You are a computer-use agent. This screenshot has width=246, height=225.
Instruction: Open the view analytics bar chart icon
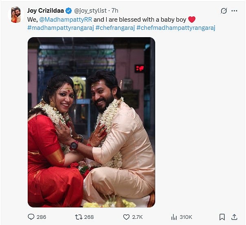[174, 217]
